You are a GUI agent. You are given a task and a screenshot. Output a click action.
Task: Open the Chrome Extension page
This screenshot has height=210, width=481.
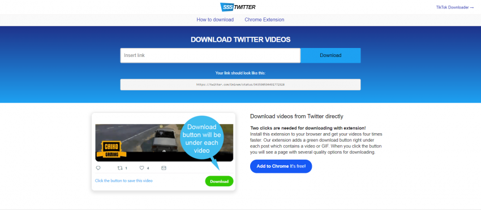264,20
